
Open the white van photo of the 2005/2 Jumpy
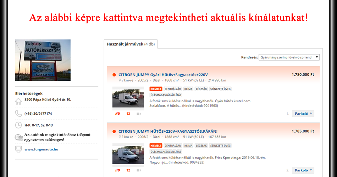point(128,98)
